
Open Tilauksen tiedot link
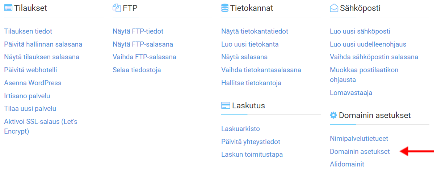(28, 31)
